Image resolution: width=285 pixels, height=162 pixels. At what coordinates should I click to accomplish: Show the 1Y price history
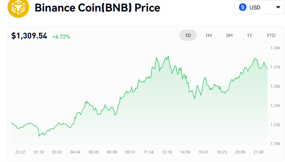point(249,35)
